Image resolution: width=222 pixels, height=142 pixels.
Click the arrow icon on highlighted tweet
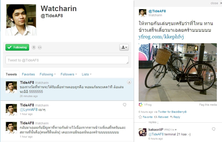(x=129, y=82)
